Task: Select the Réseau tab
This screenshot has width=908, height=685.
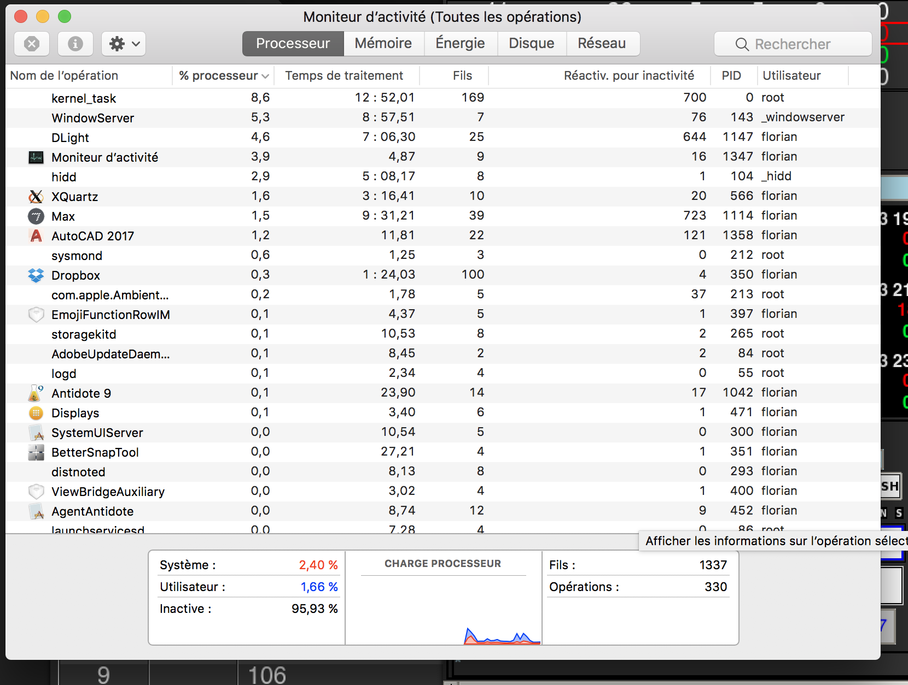Action: click(602, 44)
